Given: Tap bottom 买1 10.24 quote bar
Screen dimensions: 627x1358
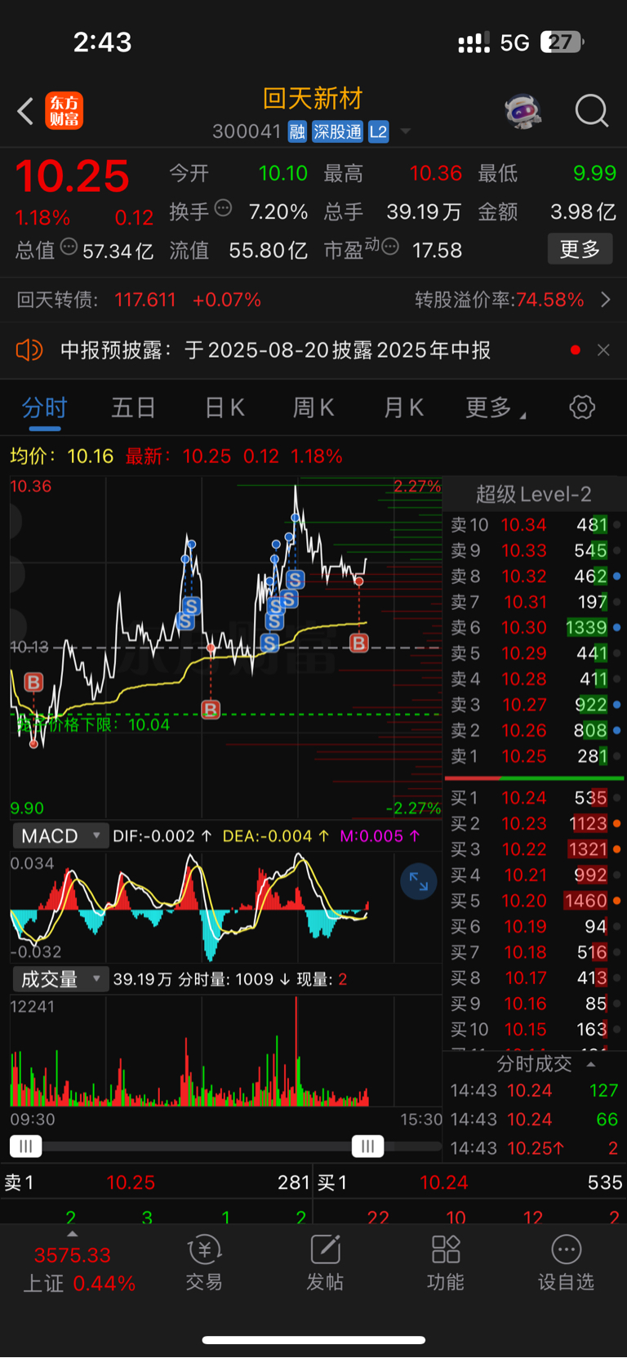Looking at the screenshot, I should click(x=470, y=1182).
